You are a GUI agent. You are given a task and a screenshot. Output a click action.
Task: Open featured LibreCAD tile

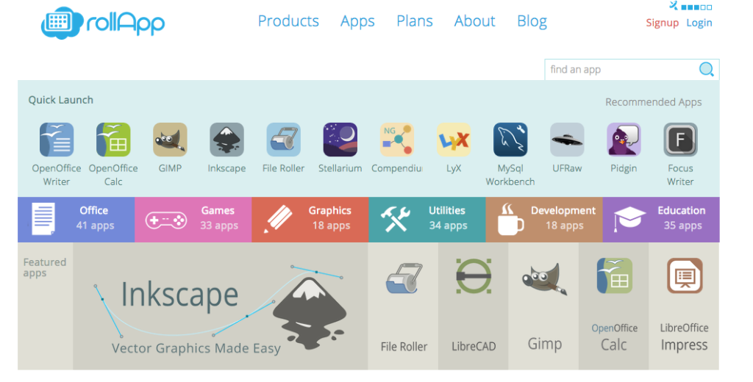tap(474, 306)
